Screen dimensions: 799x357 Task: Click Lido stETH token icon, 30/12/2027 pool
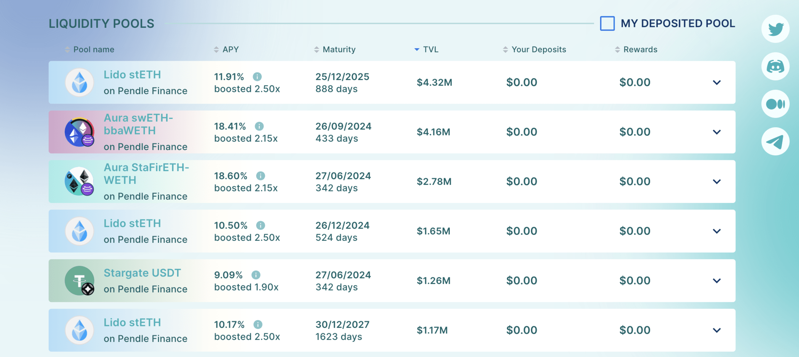tap(79, 330)
